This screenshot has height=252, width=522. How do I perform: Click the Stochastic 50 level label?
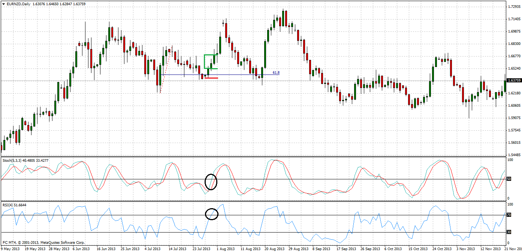tap(509, 179)
